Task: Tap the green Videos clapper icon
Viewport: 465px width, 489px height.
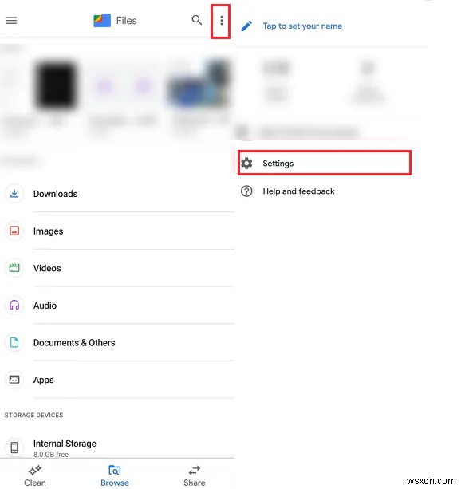Action: (14, 268)
